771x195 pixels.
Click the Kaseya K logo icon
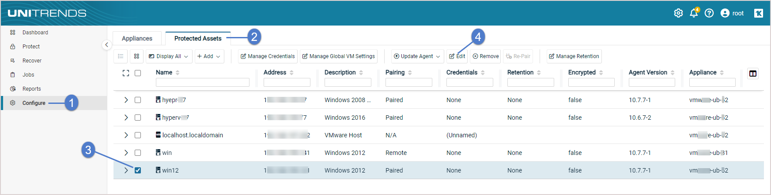tap(759, 13)
